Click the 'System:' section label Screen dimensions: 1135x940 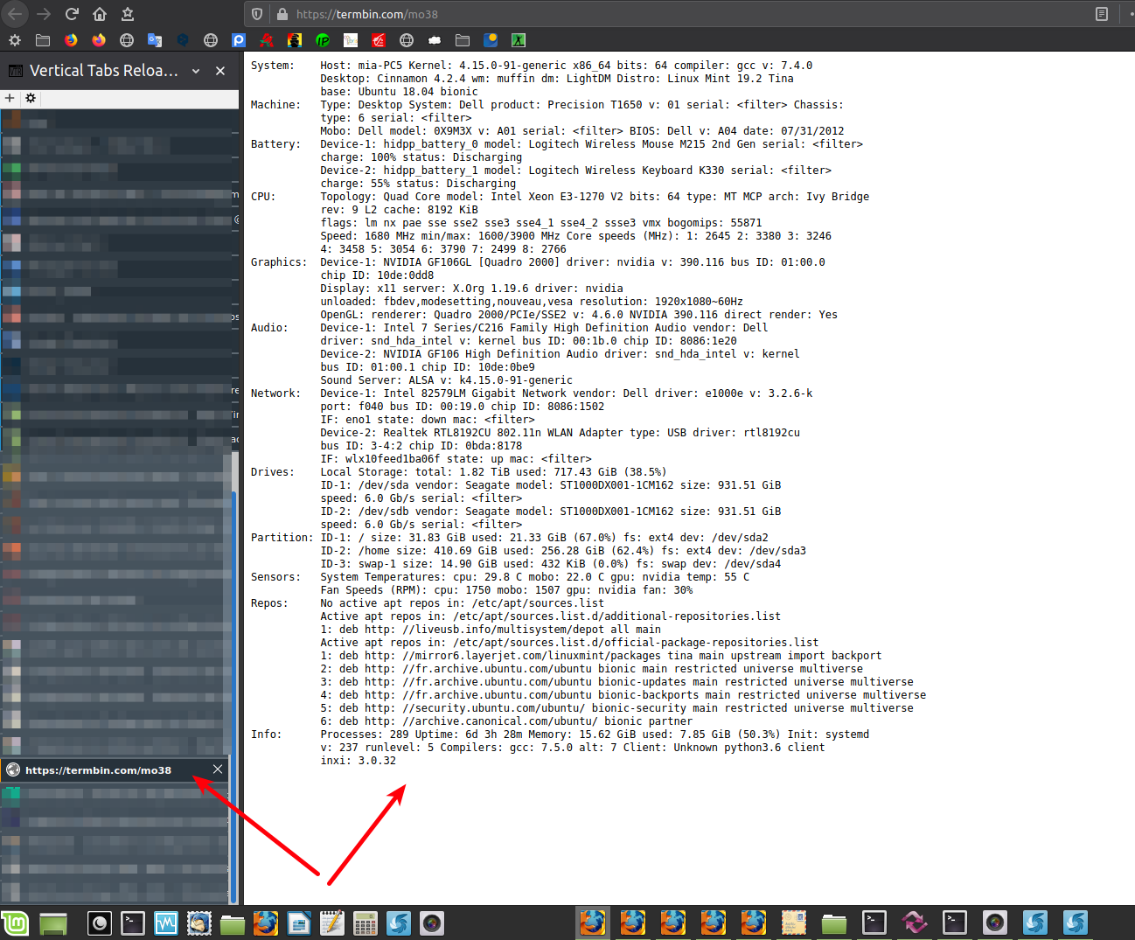point(273,66)
